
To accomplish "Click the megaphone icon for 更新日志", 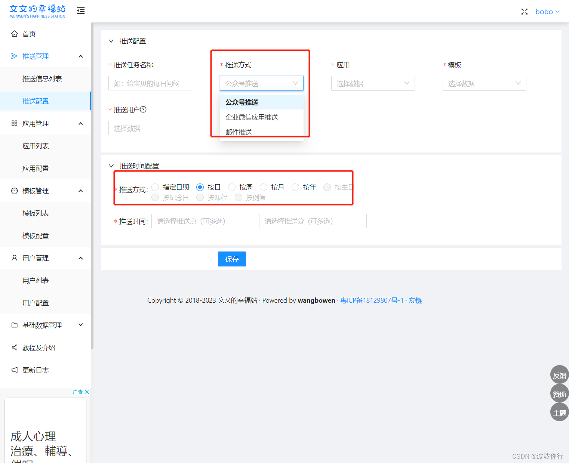I will (x=15, y=370).
